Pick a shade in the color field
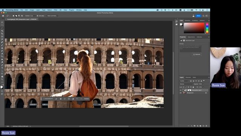241x136 pixels. 194,28
